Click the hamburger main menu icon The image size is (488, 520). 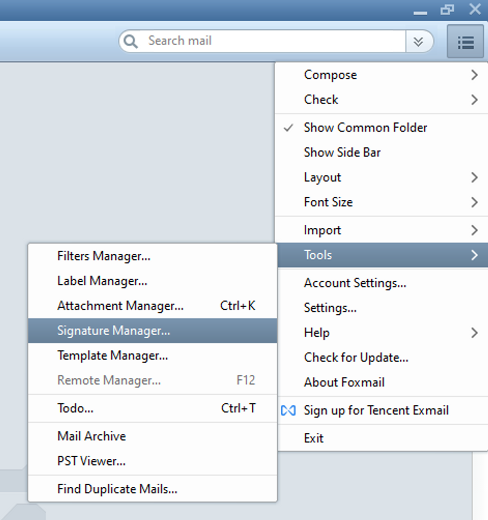pyautogui.click(x=466, y=42)
